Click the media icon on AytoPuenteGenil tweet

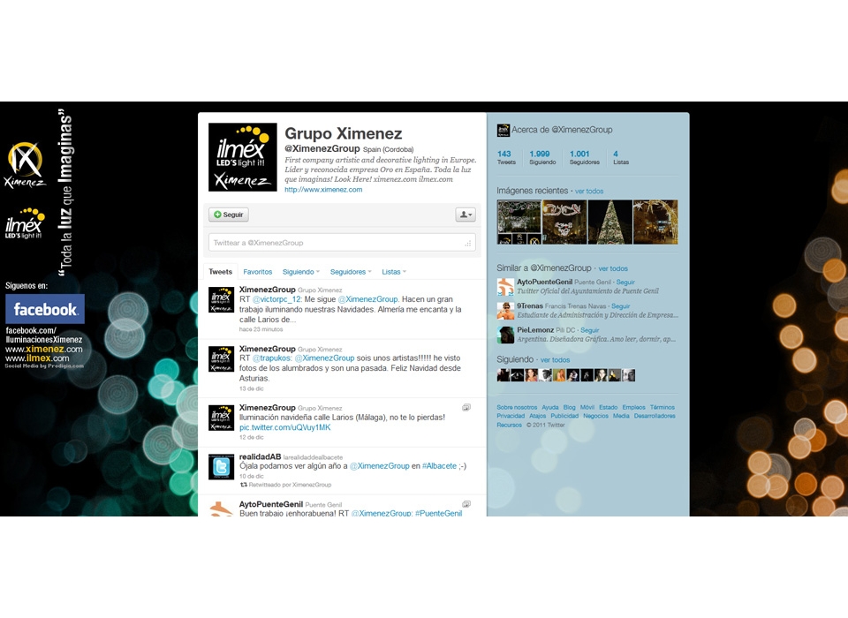tap(466, 504)
